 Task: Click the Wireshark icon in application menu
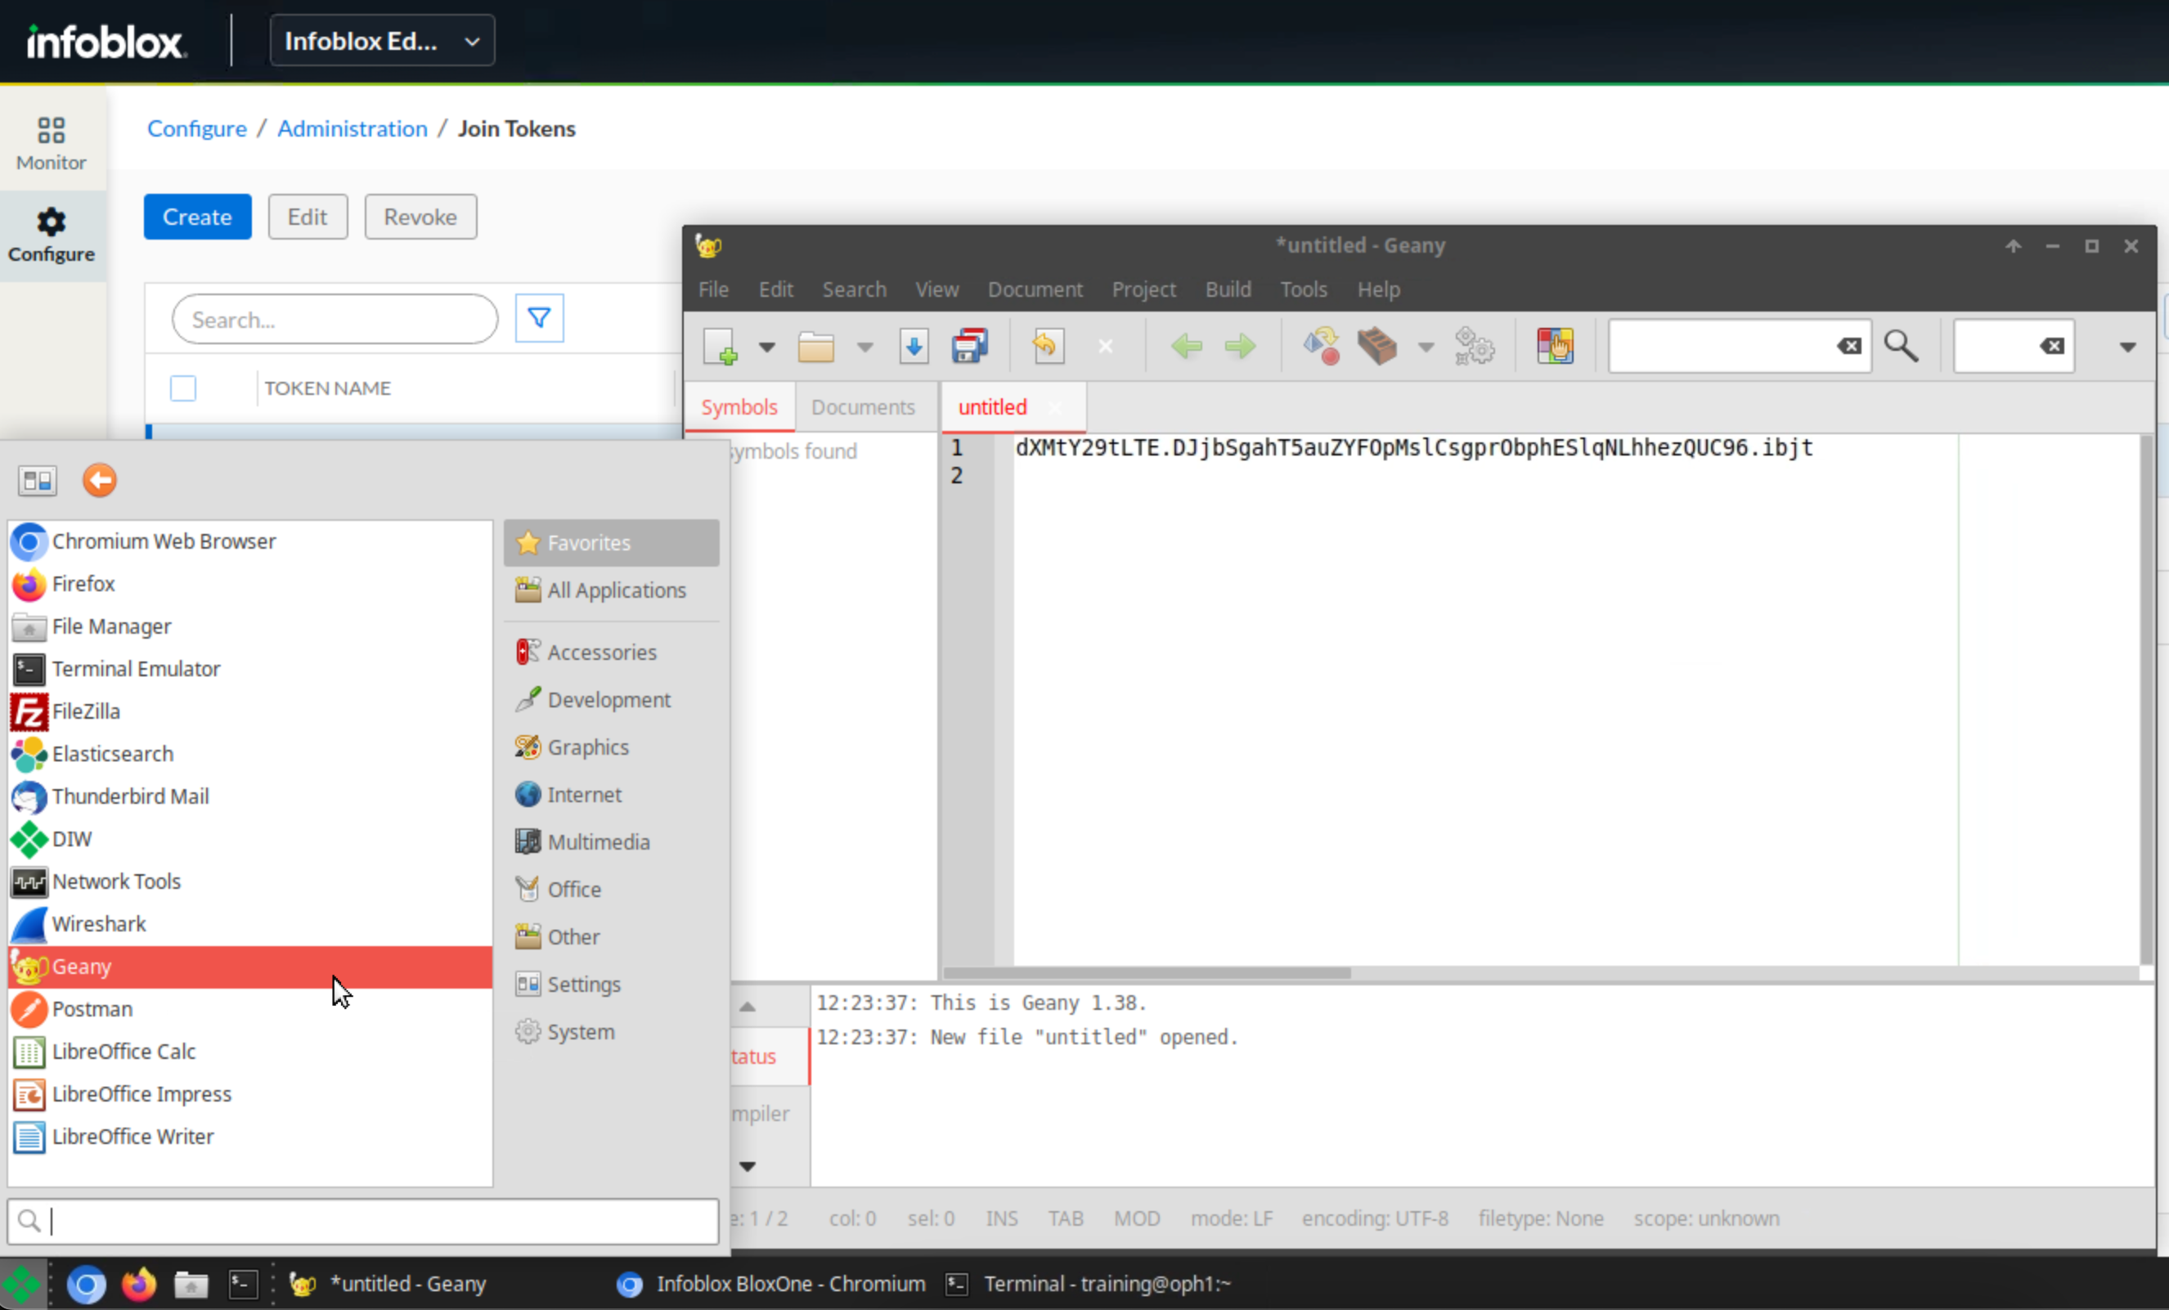coord(29,923)
